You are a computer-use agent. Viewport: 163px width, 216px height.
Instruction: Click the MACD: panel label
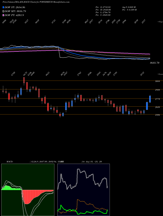point(9,162)
